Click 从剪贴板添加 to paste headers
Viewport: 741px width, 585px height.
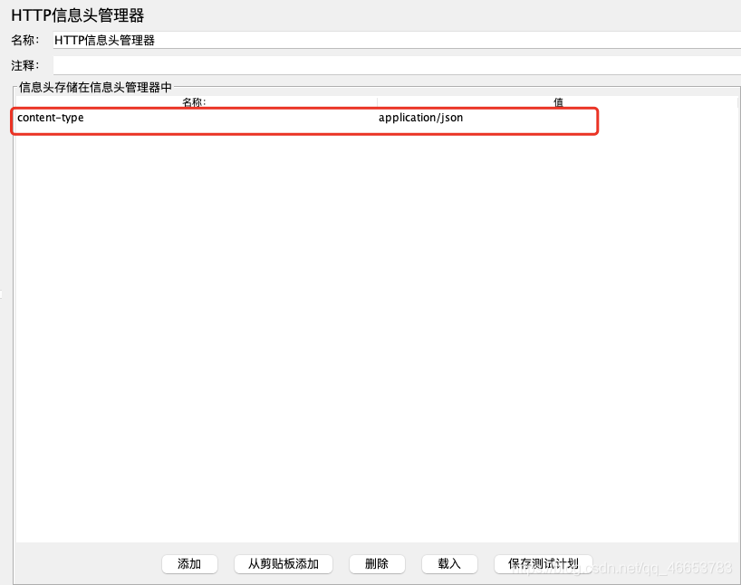[x=283, y=564]
